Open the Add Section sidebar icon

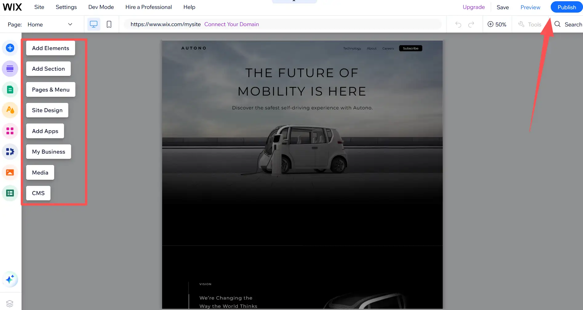tap(10, 69)
